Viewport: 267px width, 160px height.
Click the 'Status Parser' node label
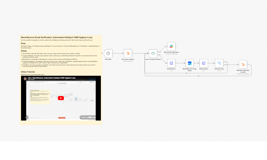[204, 69]
